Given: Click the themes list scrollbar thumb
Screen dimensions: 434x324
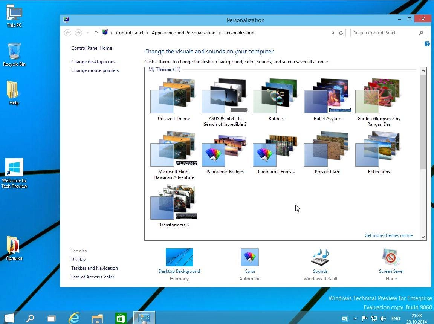Looking at the screenshot, I should (x=423, y=122).
